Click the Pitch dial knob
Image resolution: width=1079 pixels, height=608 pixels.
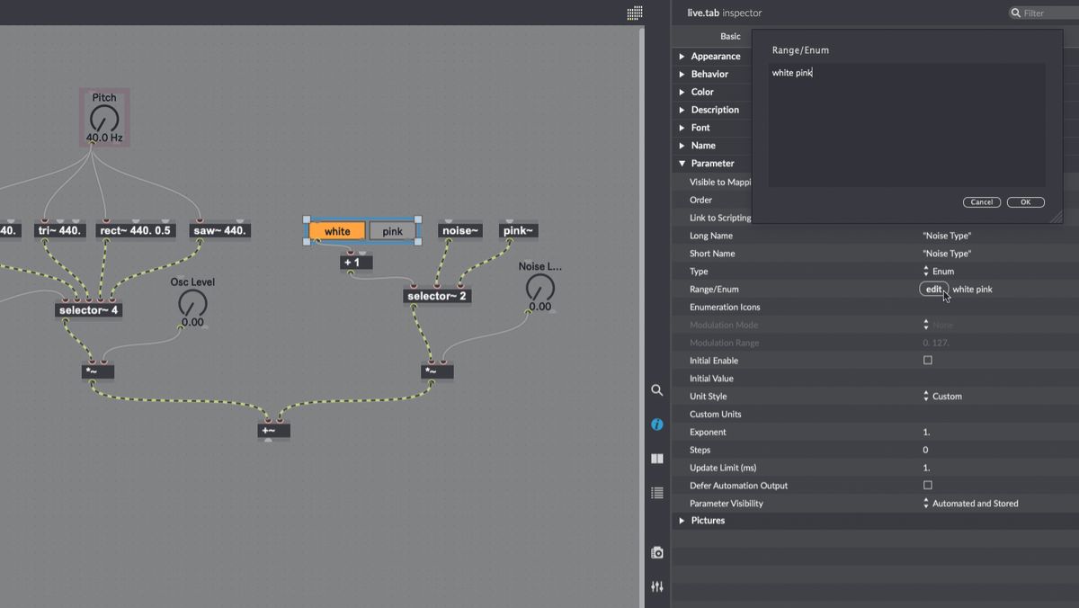click(104, 120)
